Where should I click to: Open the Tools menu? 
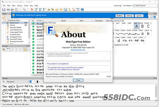[26, 6]
